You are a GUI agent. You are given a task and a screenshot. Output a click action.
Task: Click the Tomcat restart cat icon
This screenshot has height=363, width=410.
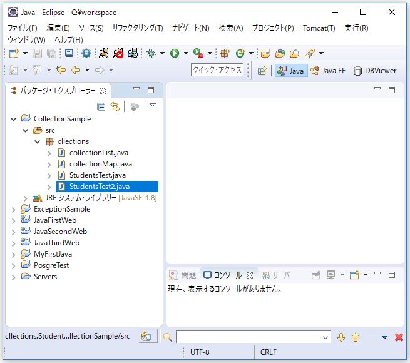pyautogui.click(x=133, y=53)
